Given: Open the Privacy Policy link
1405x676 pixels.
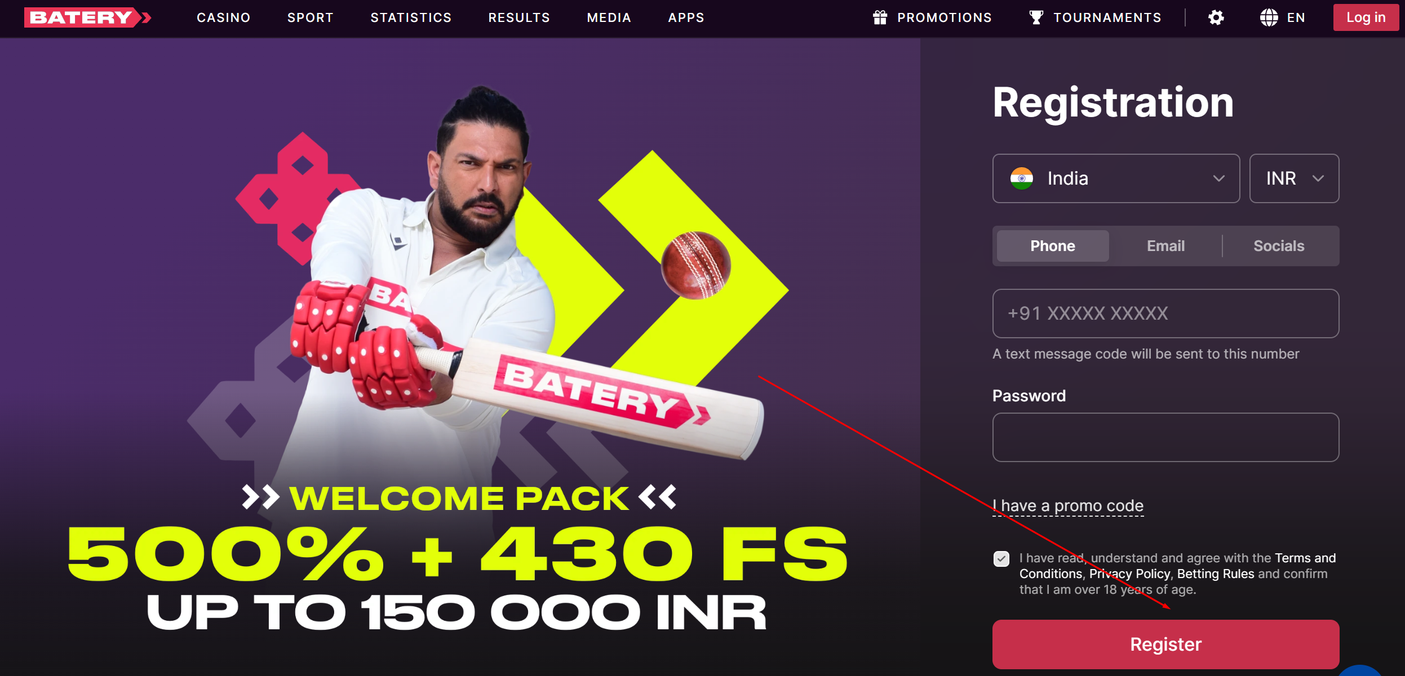Looking at the screenshot, I should click(1129, 574).
